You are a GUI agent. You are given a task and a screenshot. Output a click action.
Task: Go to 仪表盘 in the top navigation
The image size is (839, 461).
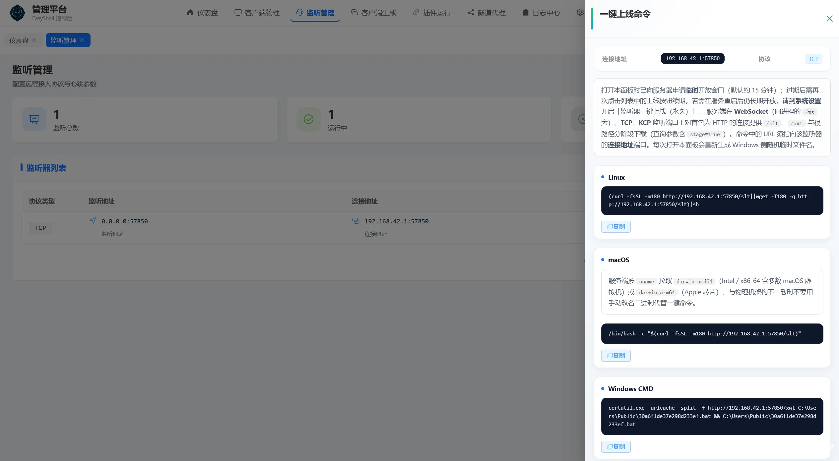tap(202, 13)
